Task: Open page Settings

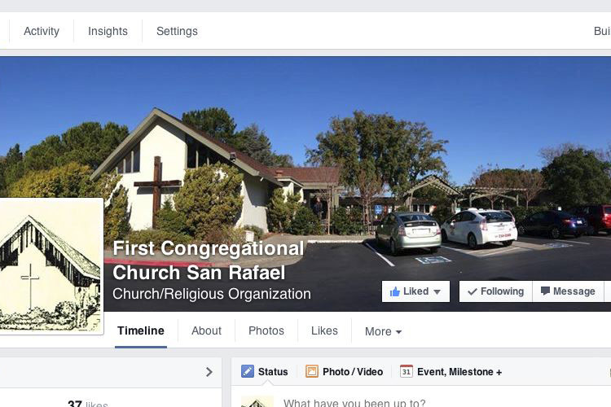Action: [177, 31]
